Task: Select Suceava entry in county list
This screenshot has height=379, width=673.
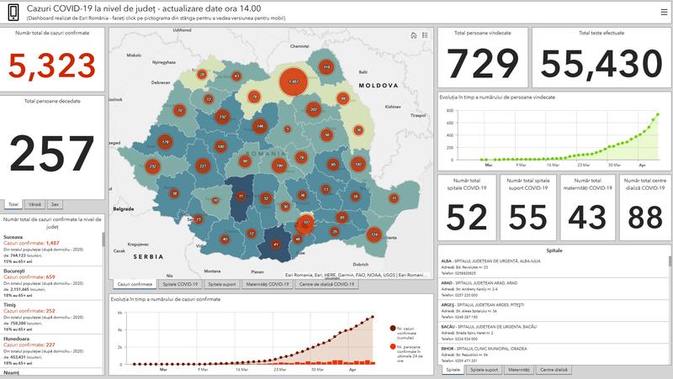Action: 51,249
